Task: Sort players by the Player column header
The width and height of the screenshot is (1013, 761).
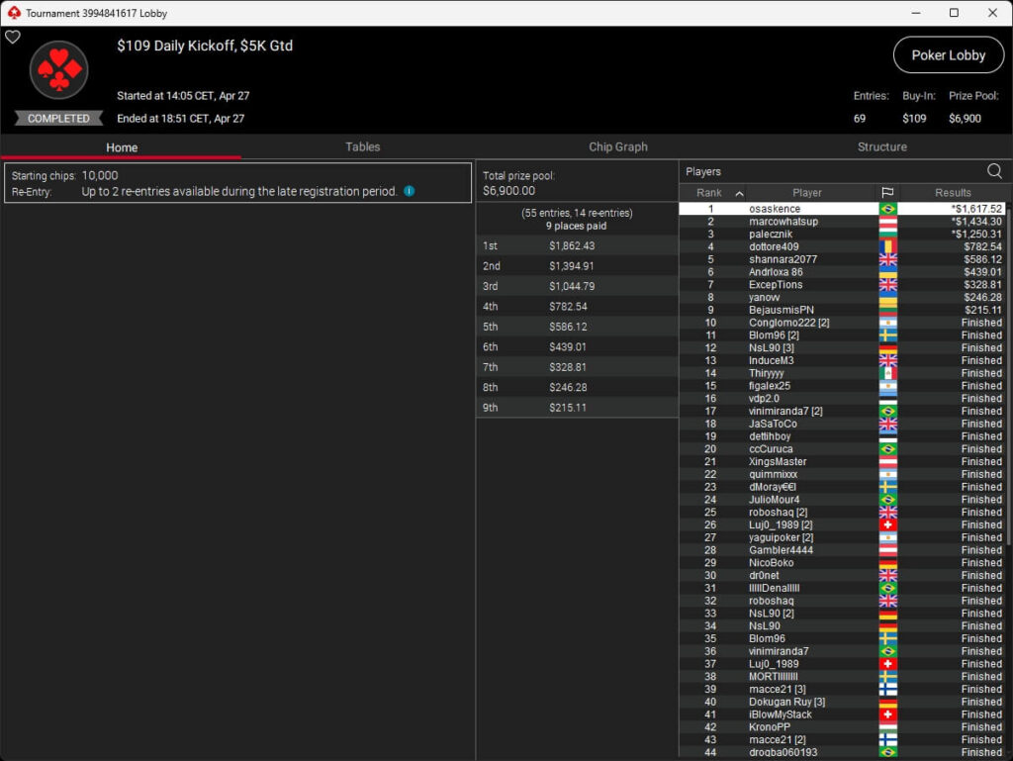Action: point(807,193)
